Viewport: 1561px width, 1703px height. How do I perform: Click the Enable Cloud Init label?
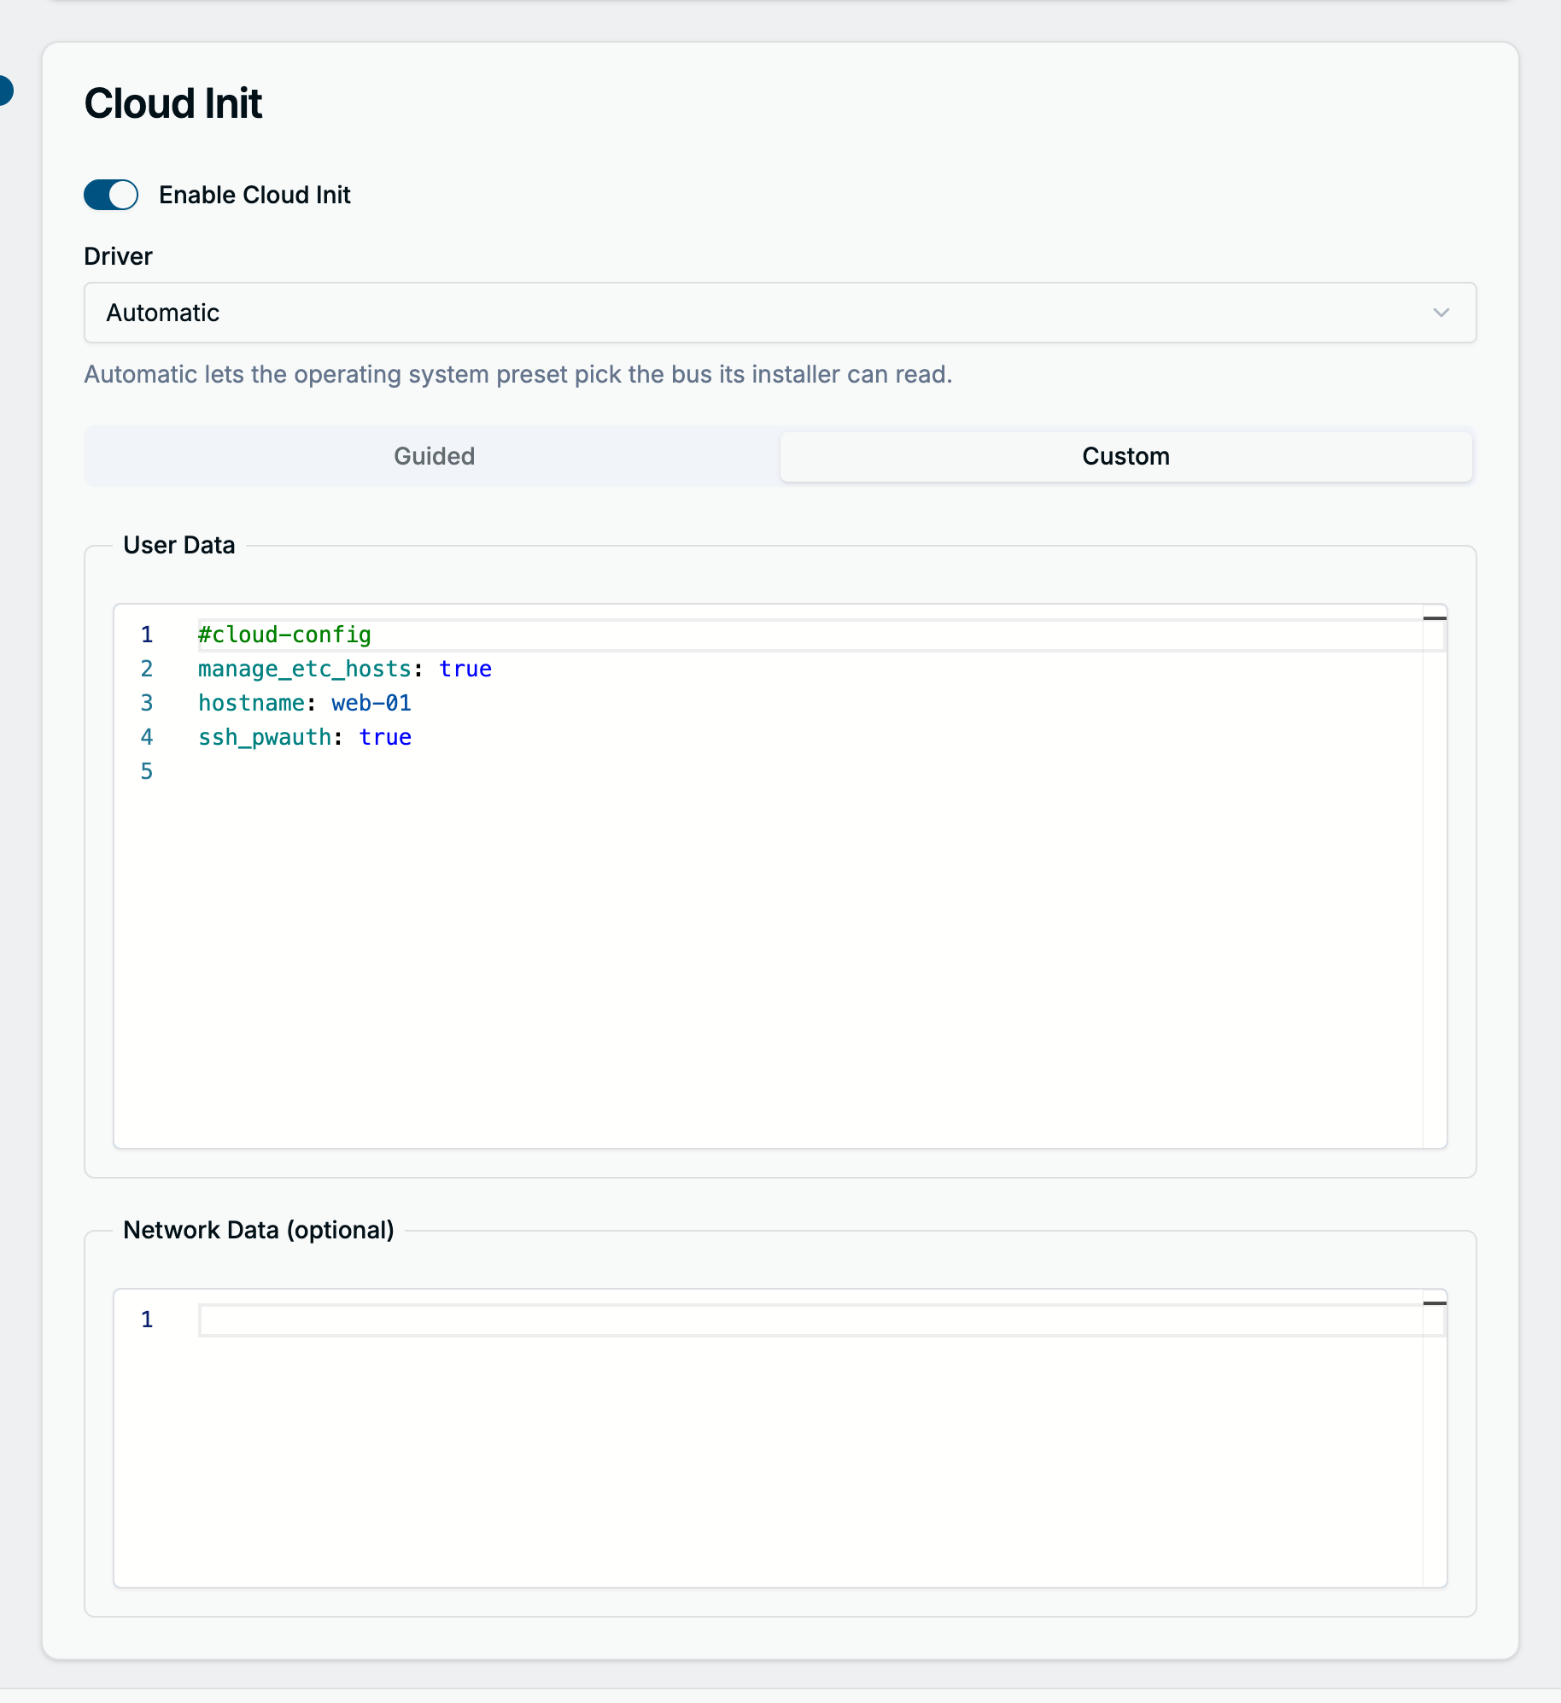[254, 195]
